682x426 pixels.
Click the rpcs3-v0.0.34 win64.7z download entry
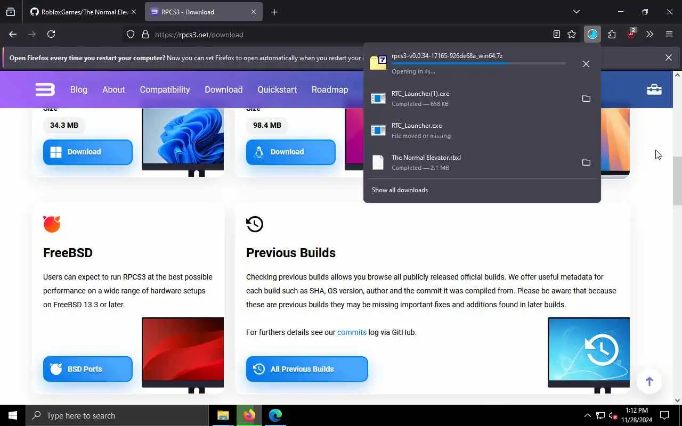coord(469,63)
